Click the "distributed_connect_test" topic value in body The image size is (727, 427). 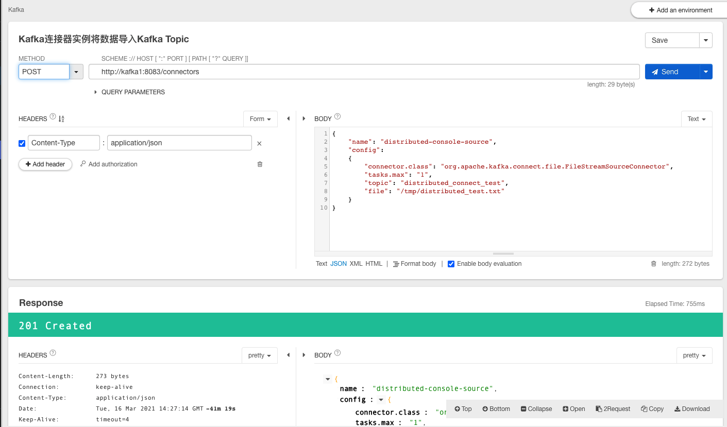click(x=453, y=183)
